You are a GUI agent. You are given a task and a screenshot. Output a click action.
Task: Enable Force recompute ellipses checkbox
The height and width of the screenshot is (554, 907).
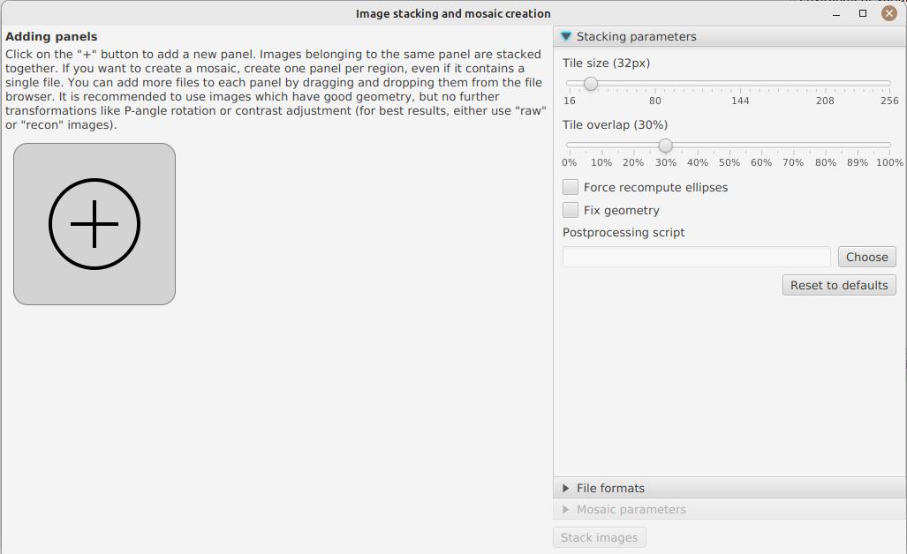571,187
